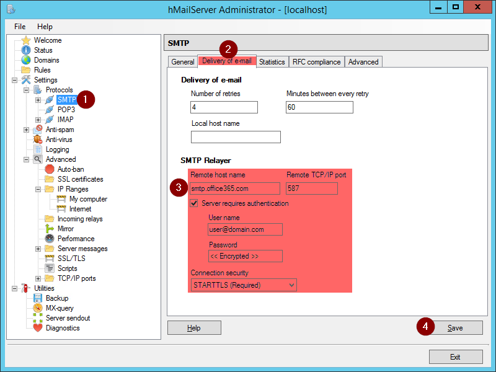Click the SSL certificates folder icon

point(50,179)
